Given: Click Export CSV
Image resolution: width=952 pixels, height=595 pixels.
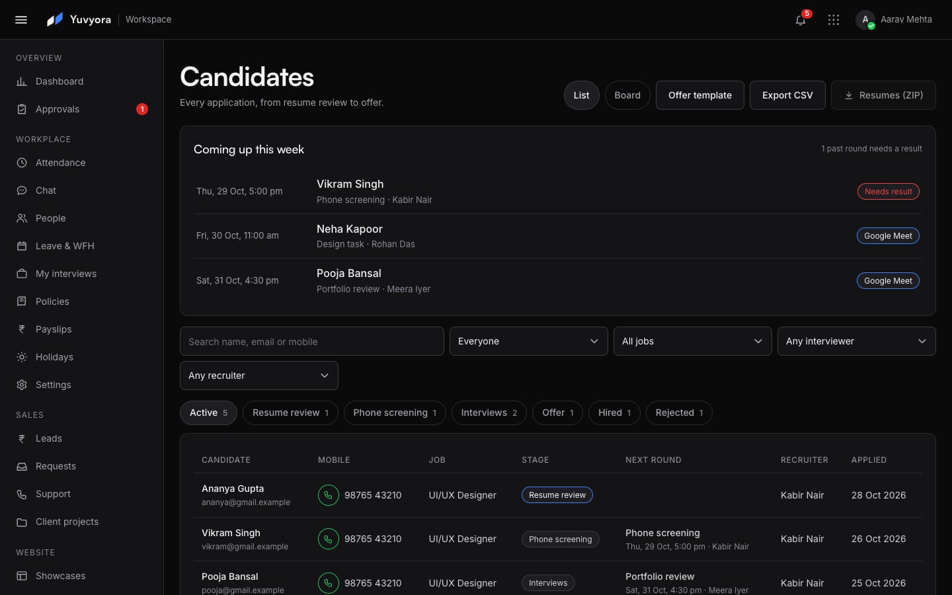Looking at the screenshot, I should pos(787,95).
